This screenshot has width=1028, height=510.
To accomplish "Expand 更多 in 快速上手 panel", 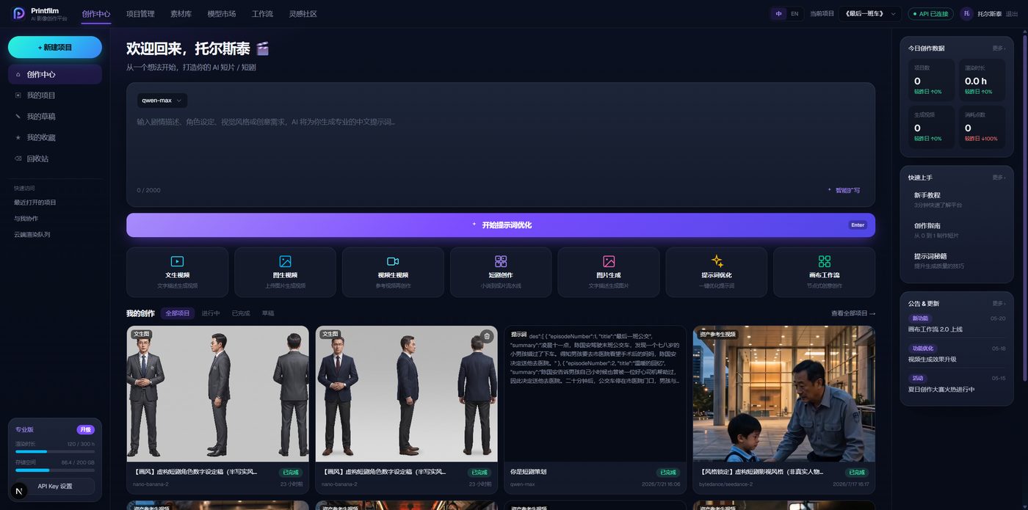I will [x=999, y=178].
